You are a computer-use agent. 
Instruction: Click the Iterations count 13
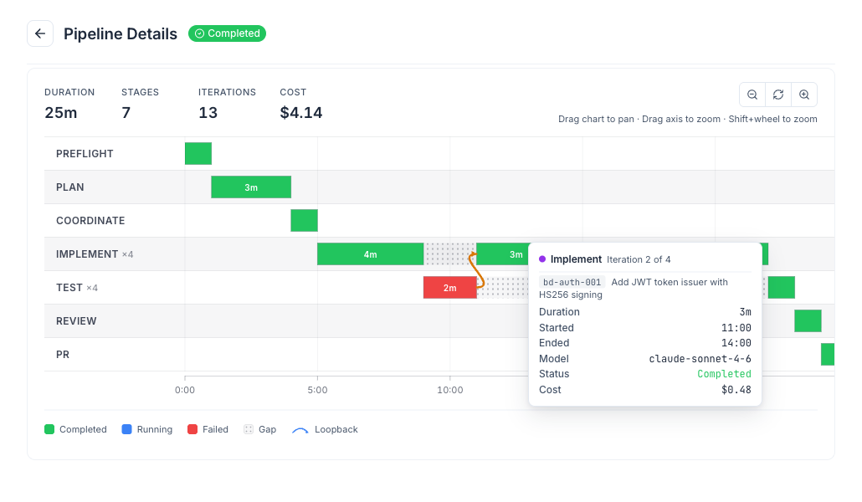tap(208, 113)
